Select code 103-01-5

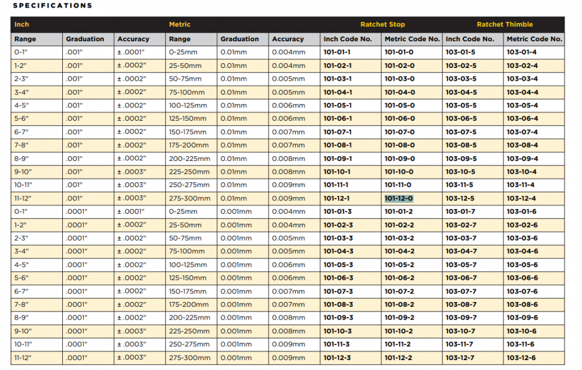(460, 52)
